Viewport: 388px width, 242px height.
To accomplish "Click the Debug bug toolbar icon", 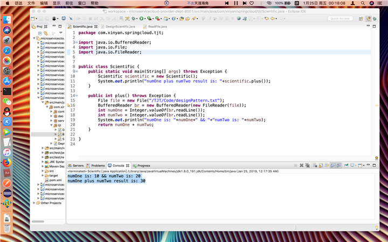I will [x=134, y=18].
